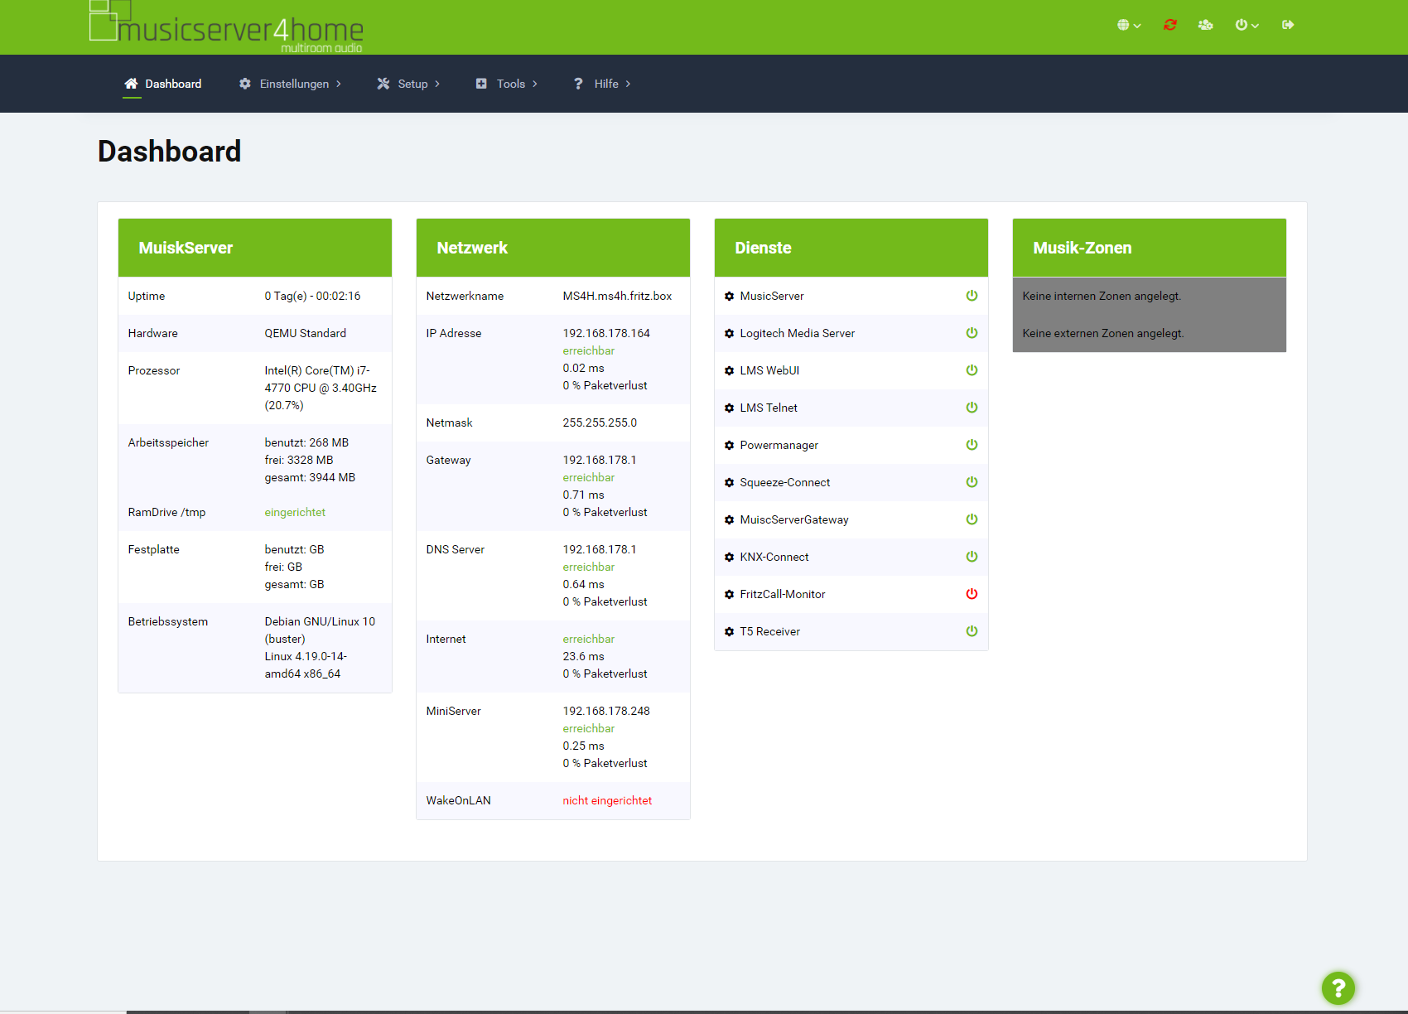The image size is (1408, 1014).
Task: Open the user management icon in header
Action: (x=1205, y=25)
